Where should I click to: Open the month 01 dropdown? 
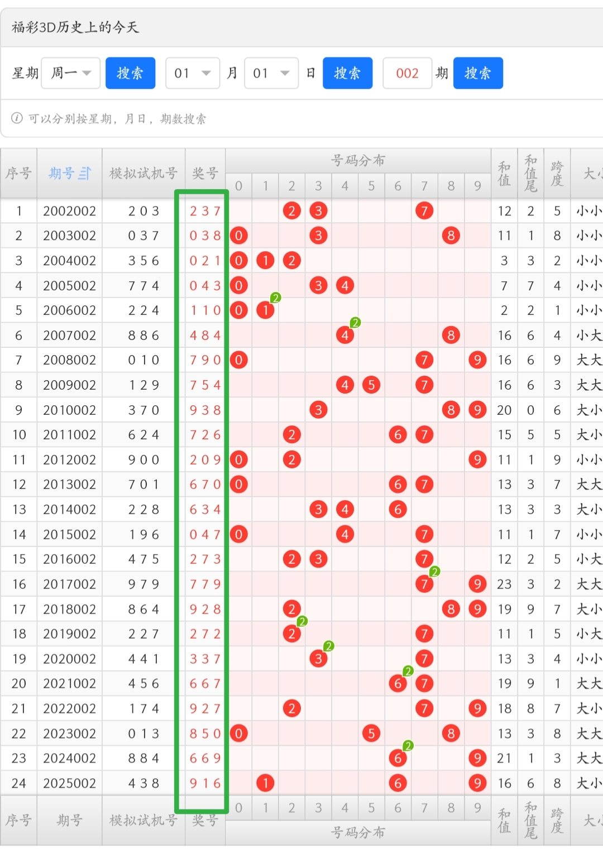click(x=192, y=73)
